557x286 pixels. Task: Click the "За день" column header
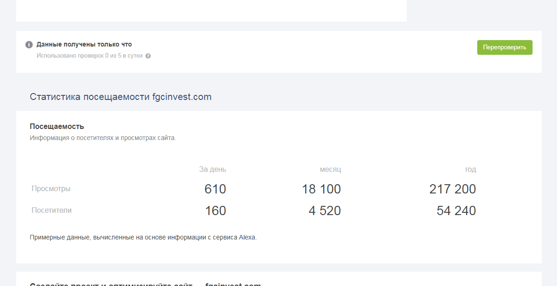[x=213, y=169]
